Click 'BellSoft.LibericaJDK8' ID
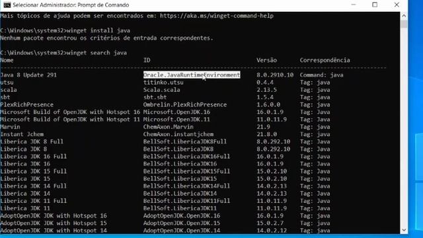 (x=178, y=149)
